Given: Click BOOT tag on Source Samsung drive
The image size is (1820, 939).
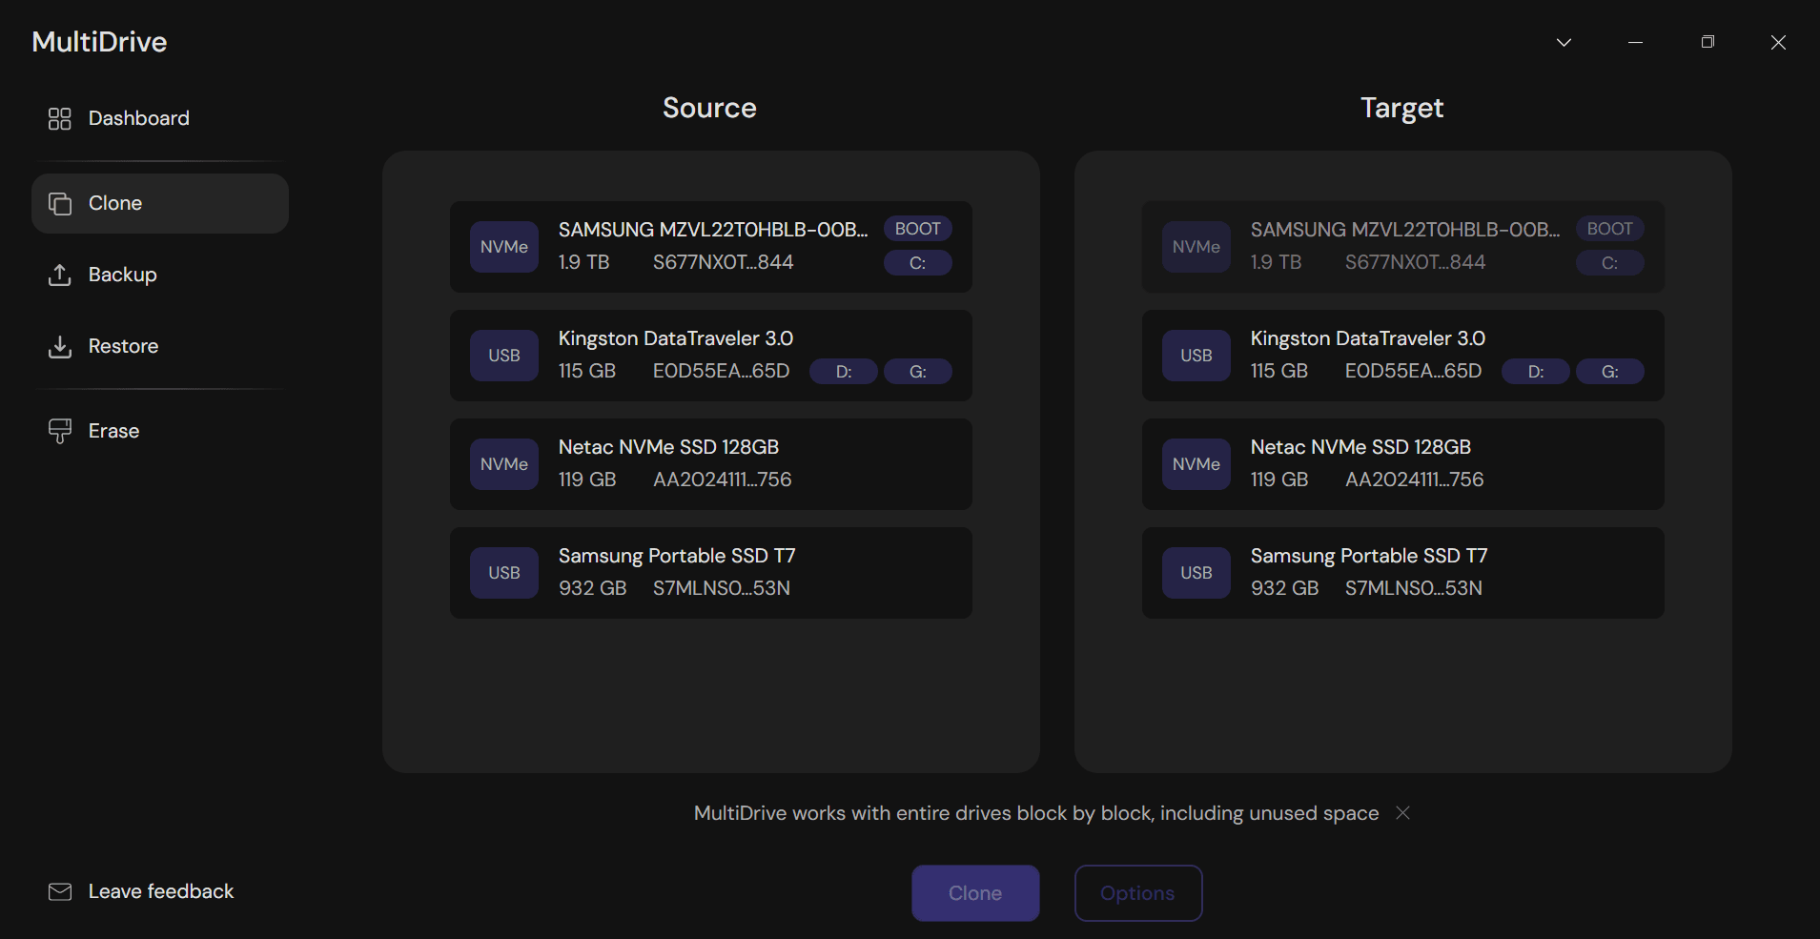Looking at the screenshot, I should point(918,229).
